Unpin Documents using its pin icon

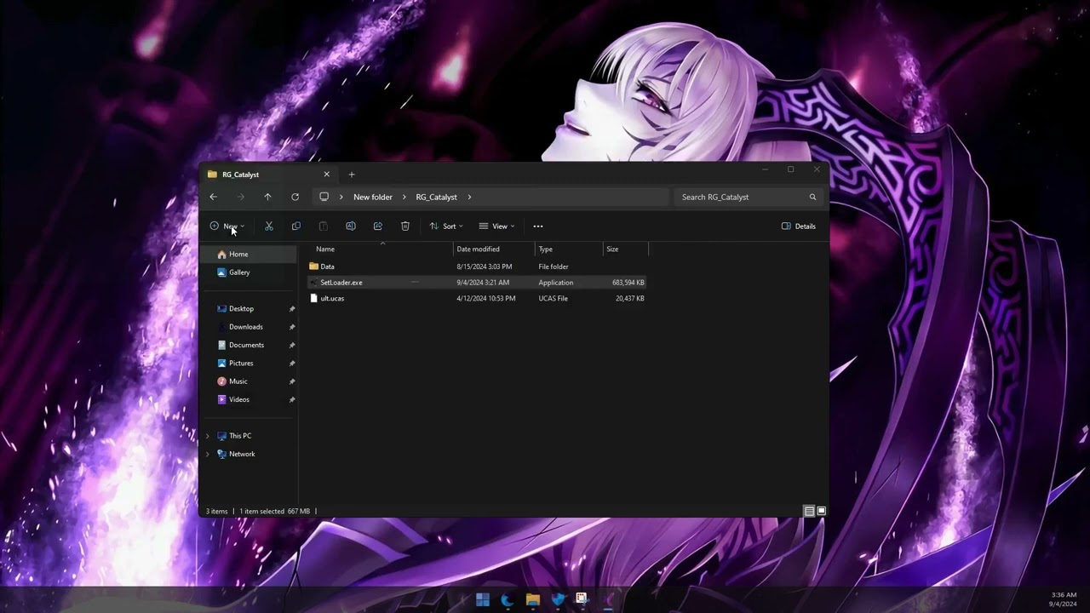click(x=292, y=345)
